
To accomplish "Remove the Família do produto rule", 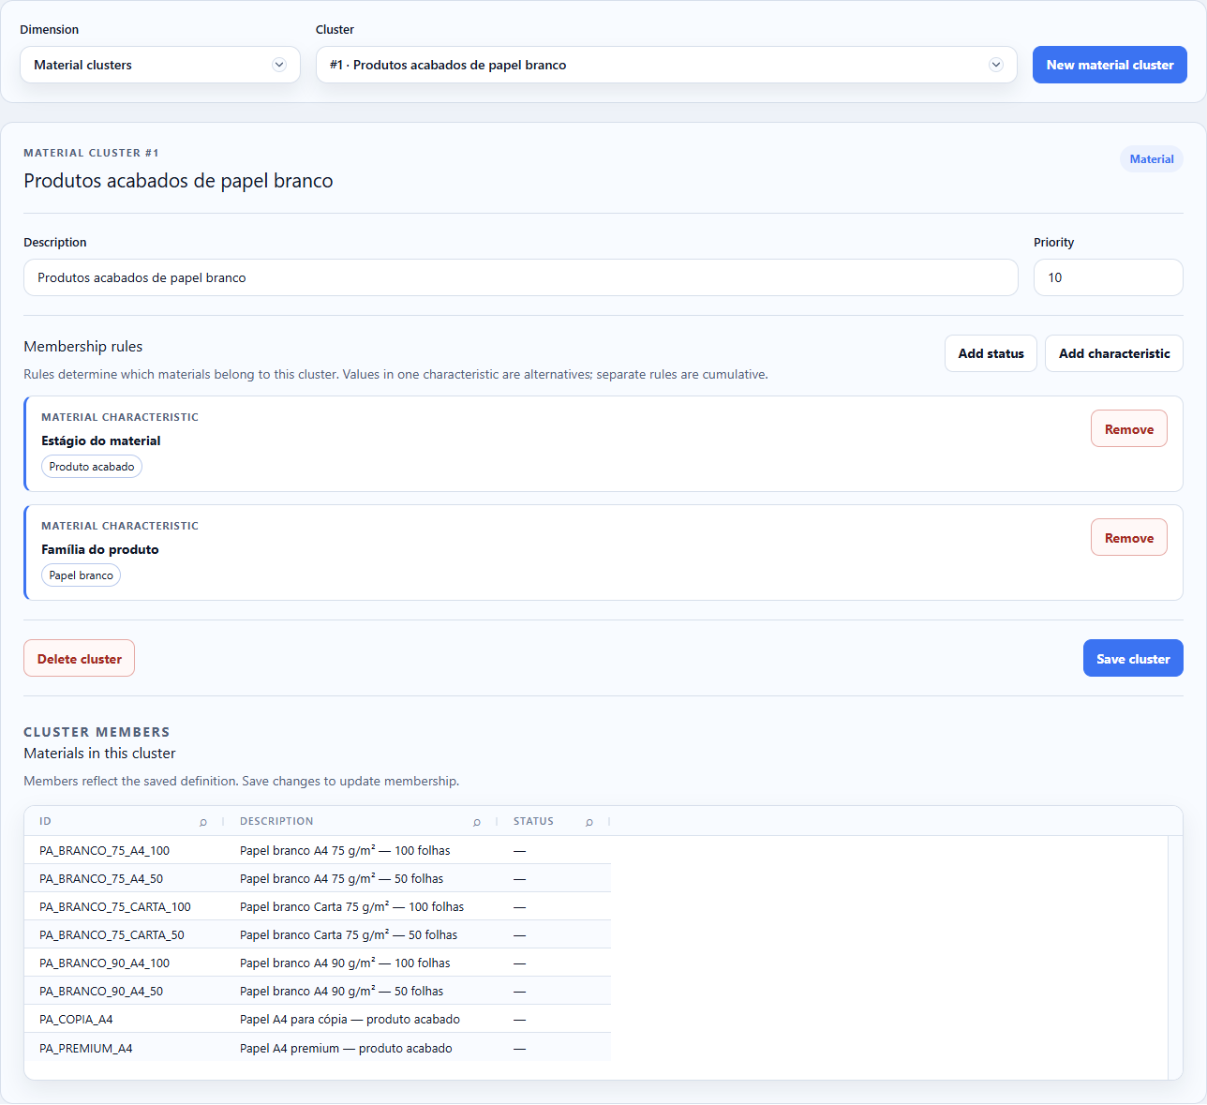I will [1129, 537].
